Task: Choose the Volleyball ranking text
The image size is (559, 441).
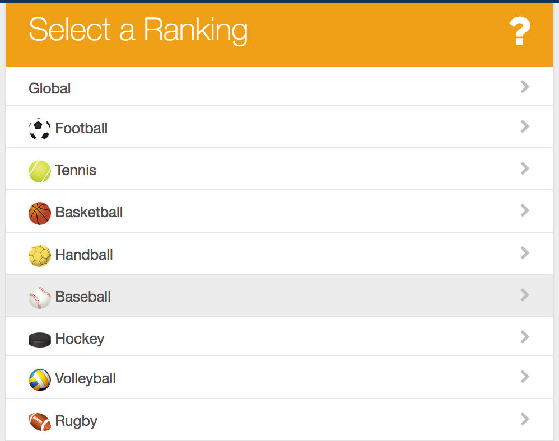Action: pyautogui.click(x=86, y=378)
